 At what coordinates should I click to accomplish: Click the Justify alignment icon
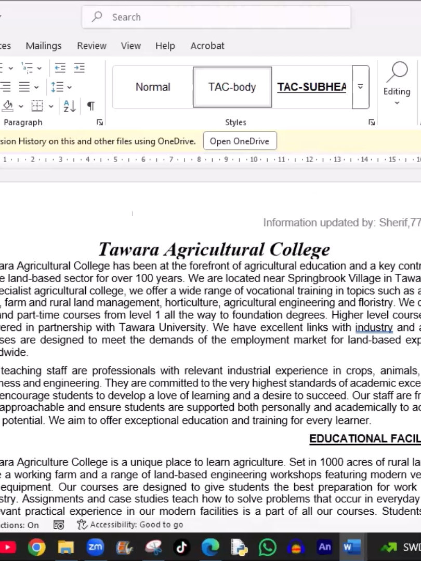coord(24,87)
